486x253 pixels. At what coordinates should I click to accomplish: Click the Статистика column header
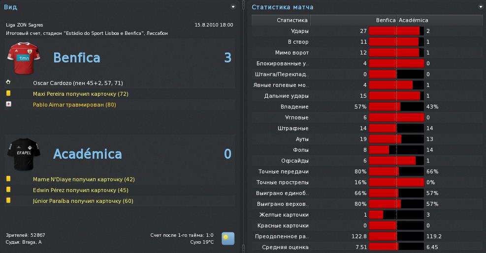[292, 20]
